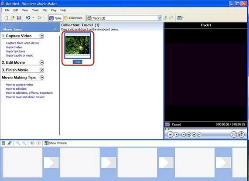Zoom in the timeline magnifier icon

coord(18,143)
